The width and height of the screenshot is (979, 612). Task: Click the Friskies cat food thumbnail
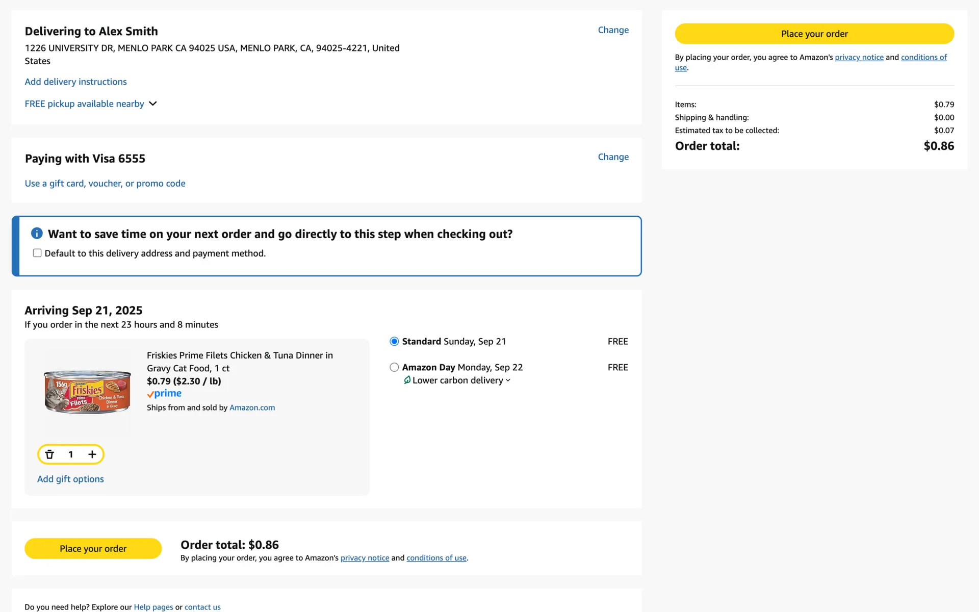pyautogui.click(x=87, y=392)
